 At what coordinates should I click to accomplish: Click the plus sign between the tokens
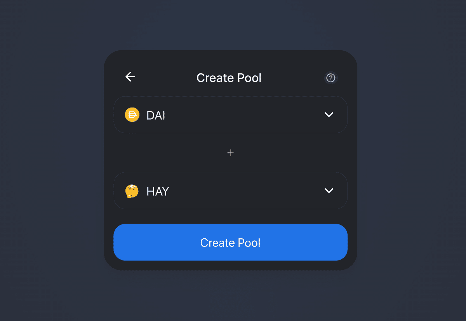[x=230, y=153]
